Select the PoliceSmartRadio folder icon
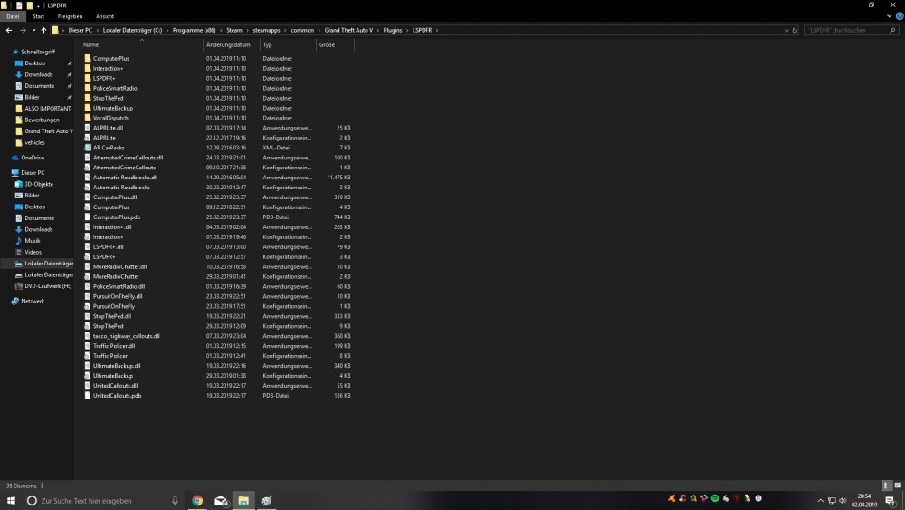The width and height of the screenshot is (905, 510). 88,89
